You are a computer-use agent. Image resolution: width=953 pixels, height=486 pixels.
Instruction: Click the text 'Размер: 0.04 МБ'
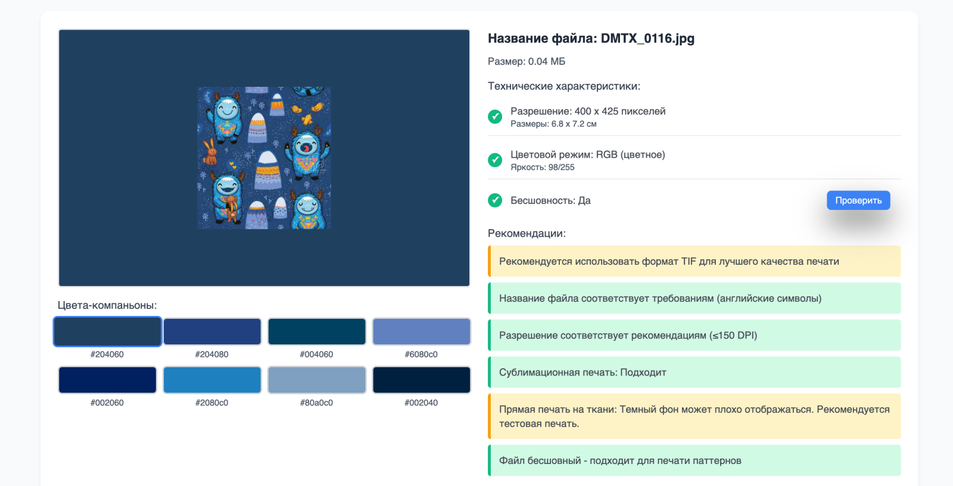(527, 61)
